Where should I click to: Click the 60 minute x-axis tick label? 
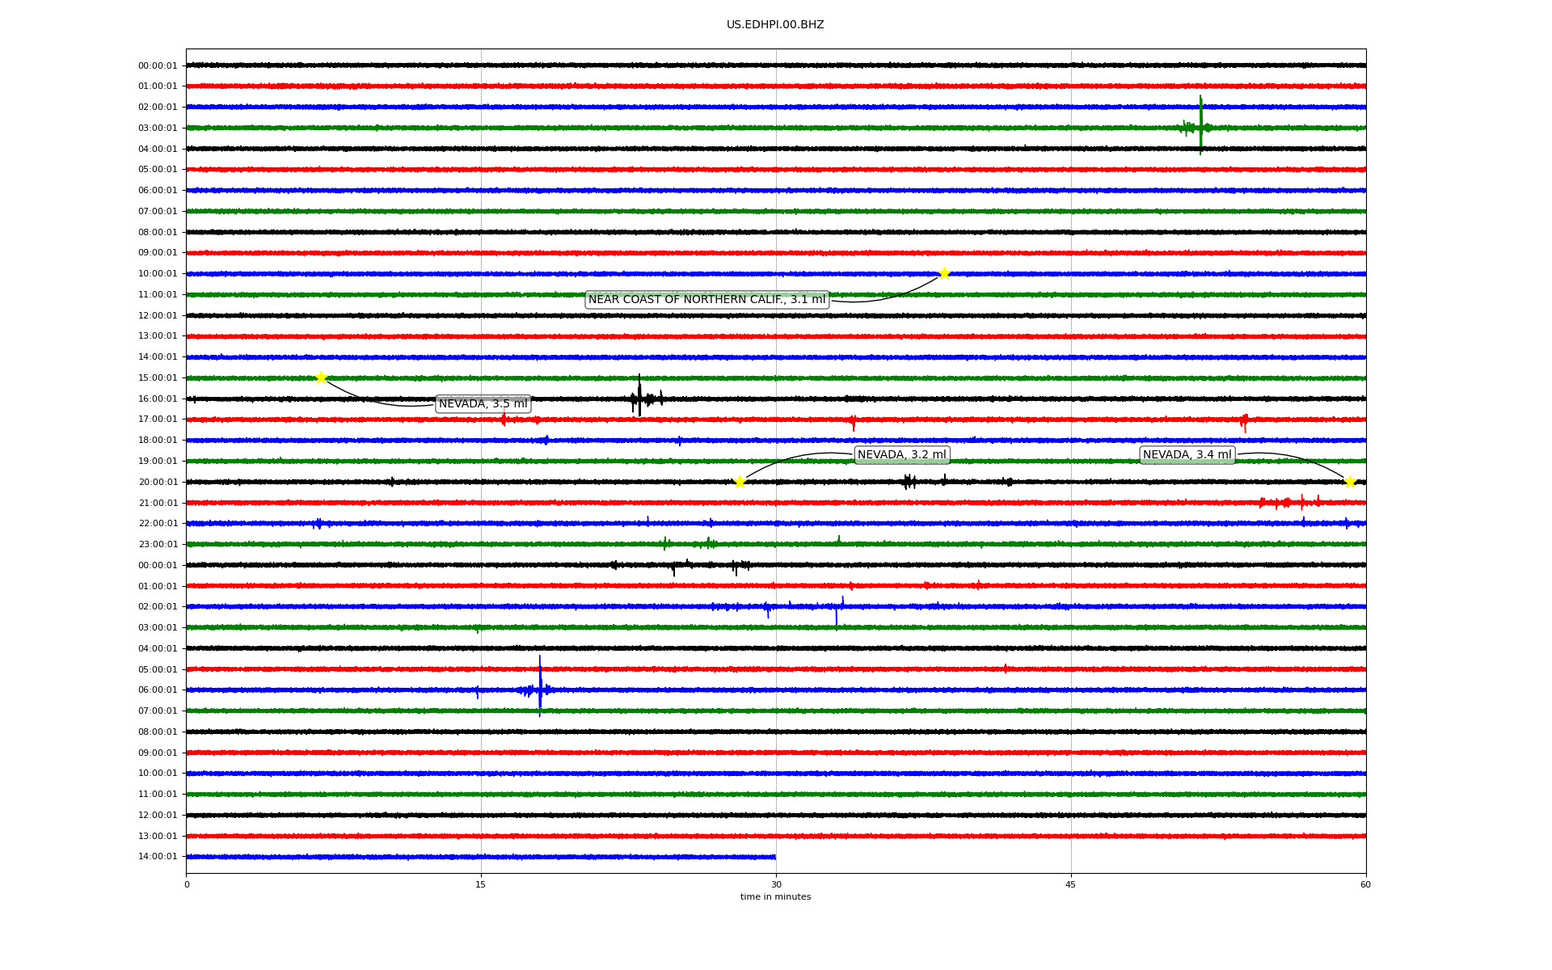[x=1365, y=884]
